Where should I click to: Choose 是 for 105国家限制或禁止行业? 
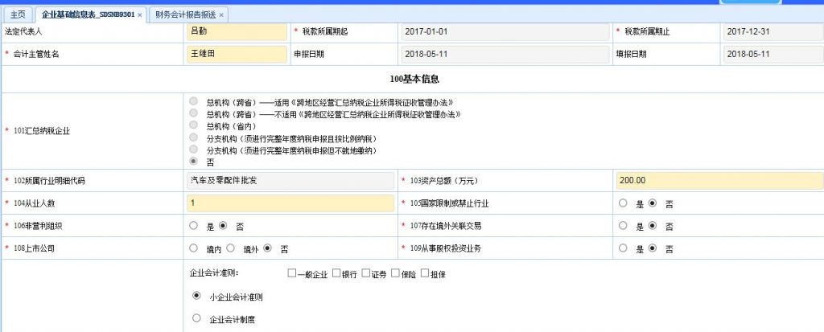(x=623, y=203)
